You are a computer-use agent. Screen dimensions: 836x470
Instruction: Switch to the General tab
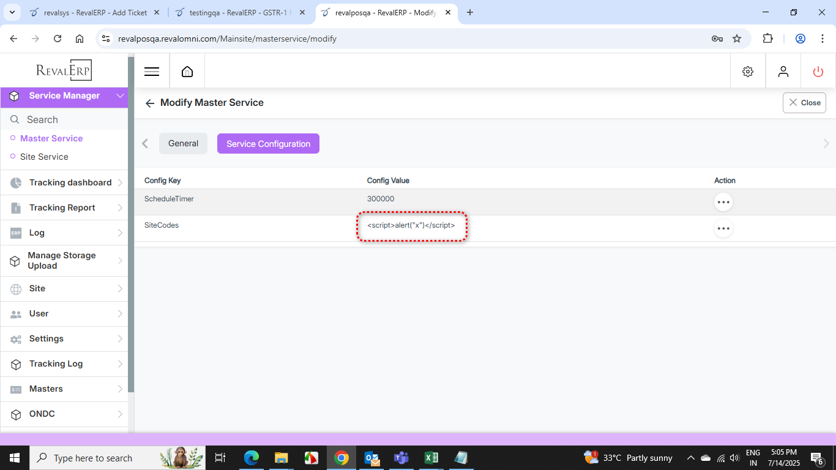(183, 144)
